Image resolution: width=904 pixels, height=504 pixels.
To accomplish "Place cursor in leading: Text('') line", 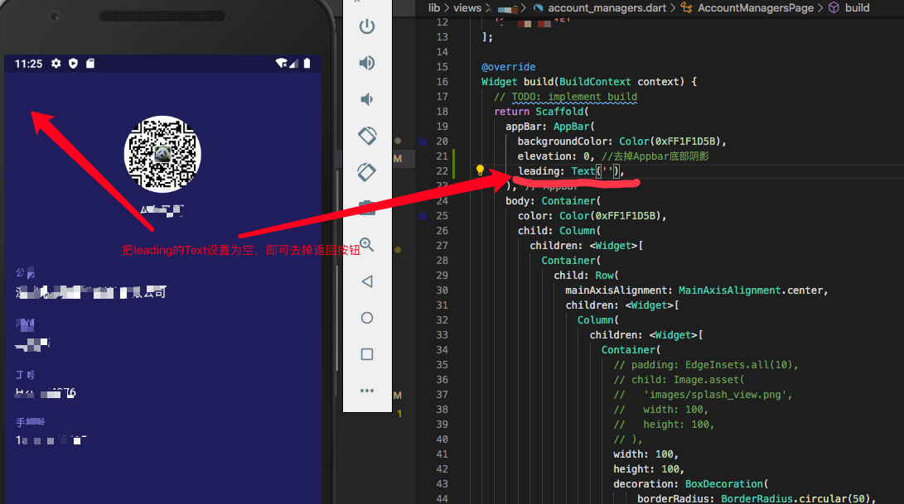I will tap(571, 171).
